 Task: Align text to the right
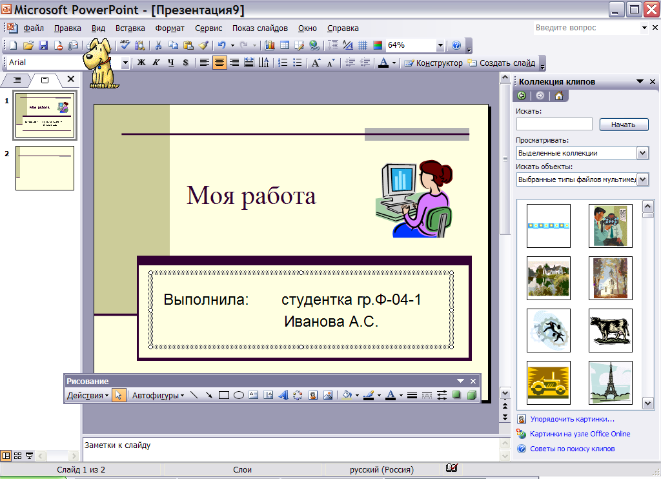[234, 63]
